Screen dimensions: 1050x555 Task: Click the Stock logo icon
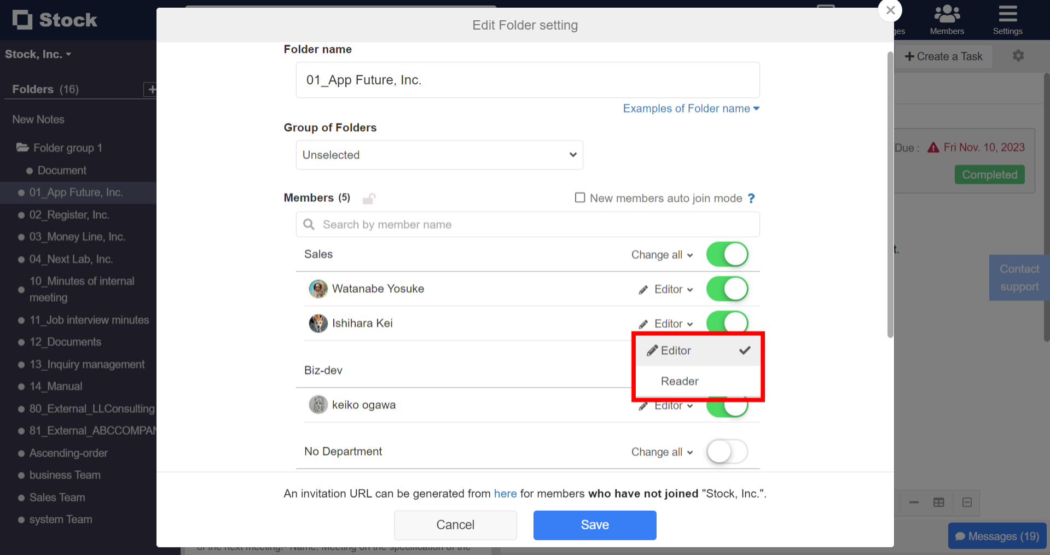(23, 20)
